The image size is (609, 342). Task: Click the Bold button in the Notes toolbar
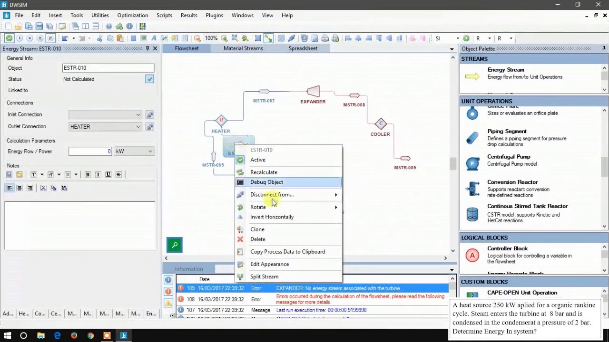(x=88, y=174)
